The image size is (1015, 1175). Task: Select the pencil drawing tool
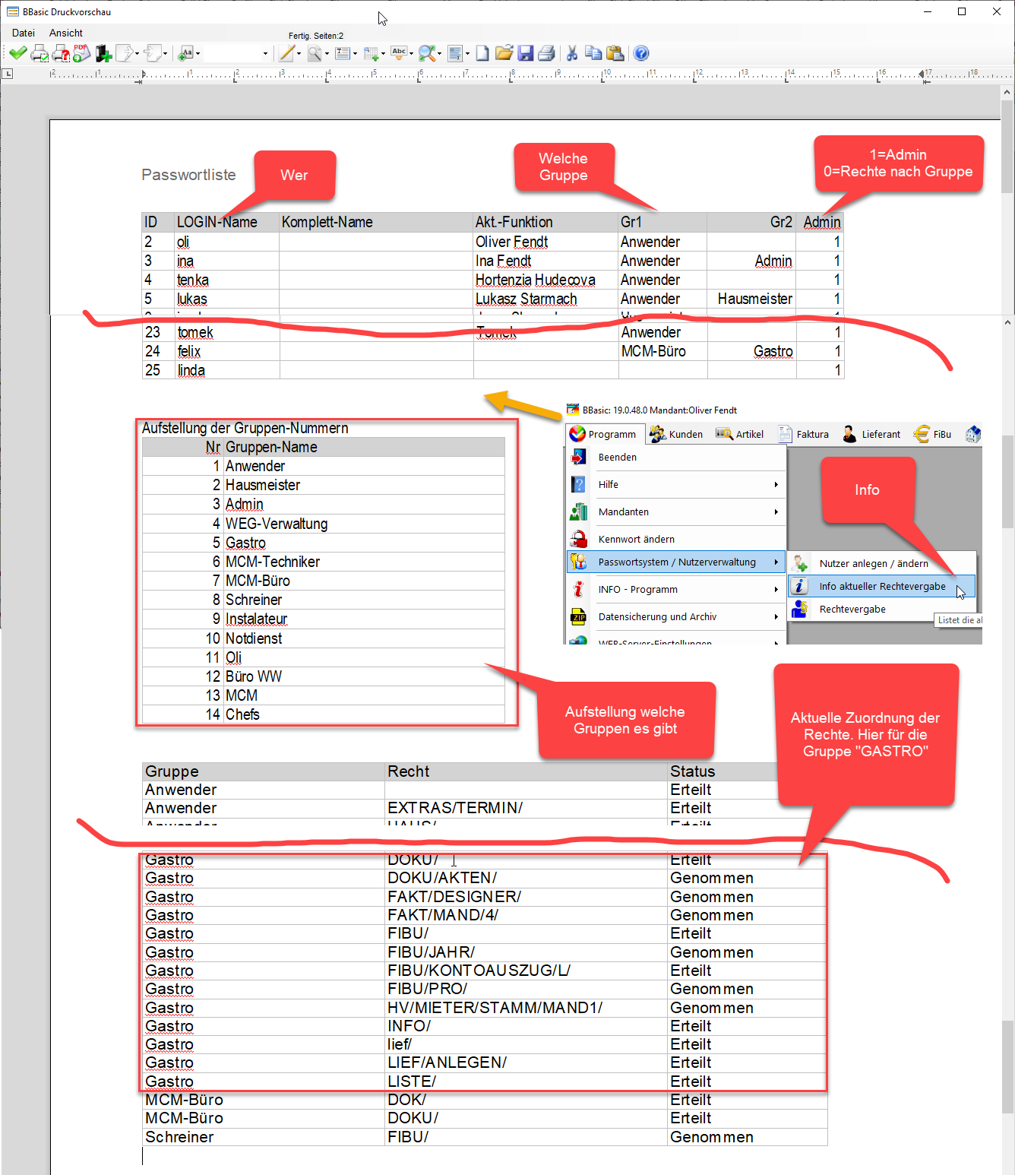tap(286, 53)
